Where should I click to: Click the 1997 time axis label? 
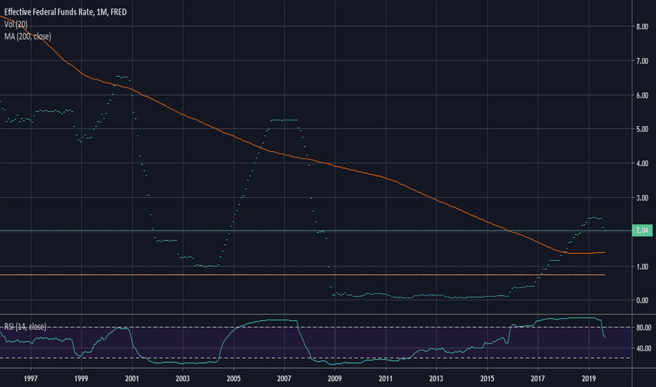pyautogui.click(x=30, y=379)
